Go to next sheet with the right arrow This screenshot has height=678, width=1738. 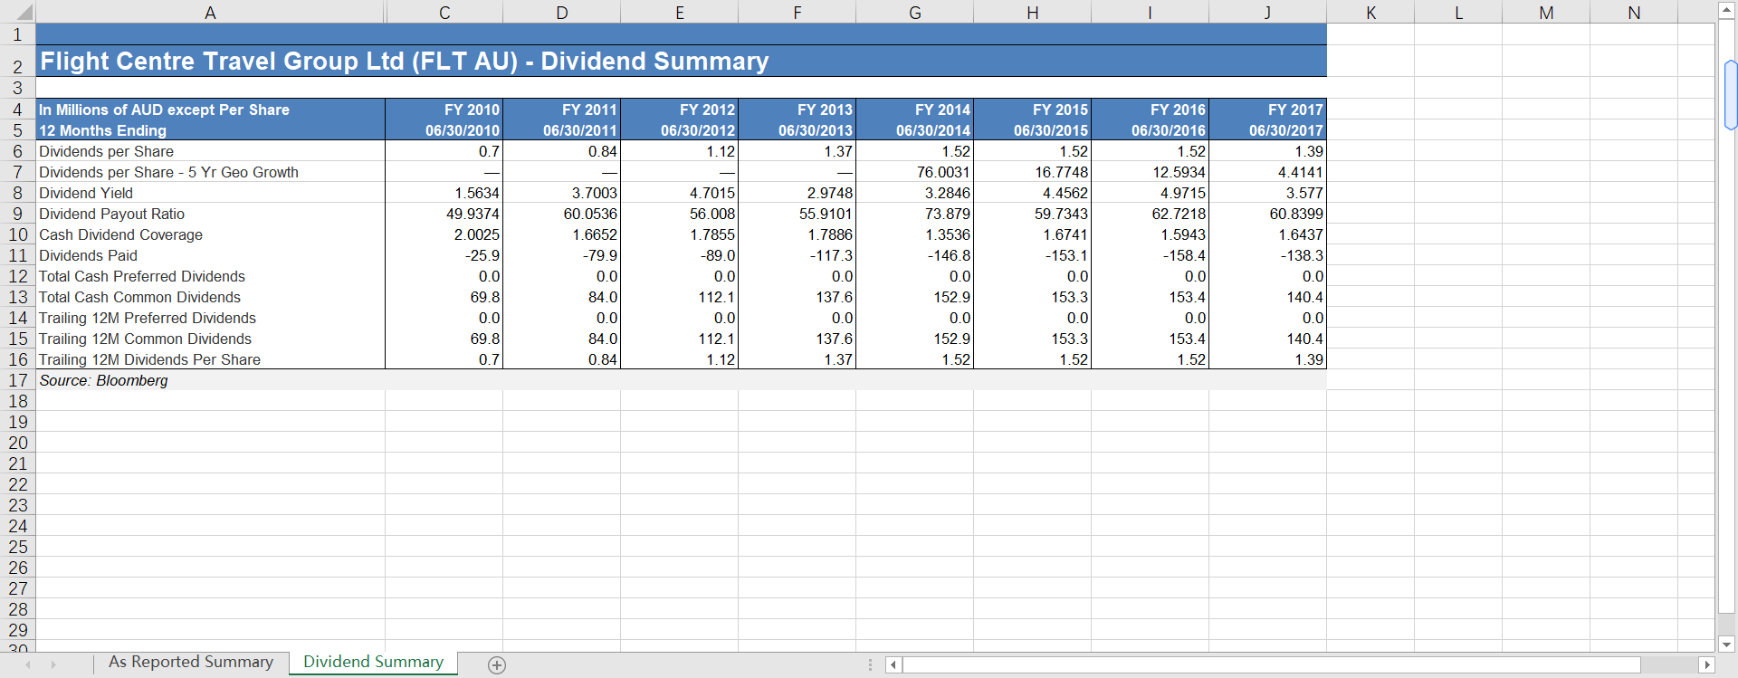[53, 665]
